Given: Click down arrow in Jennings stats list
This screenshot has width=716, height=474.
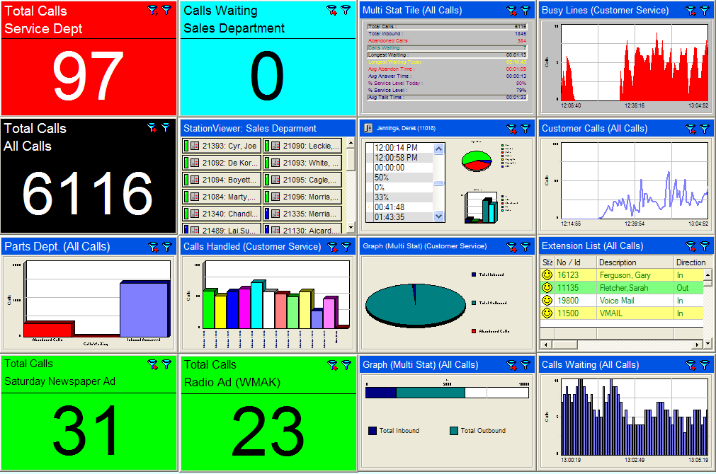Looking at the screenshot, I should [x=438, y=216].
